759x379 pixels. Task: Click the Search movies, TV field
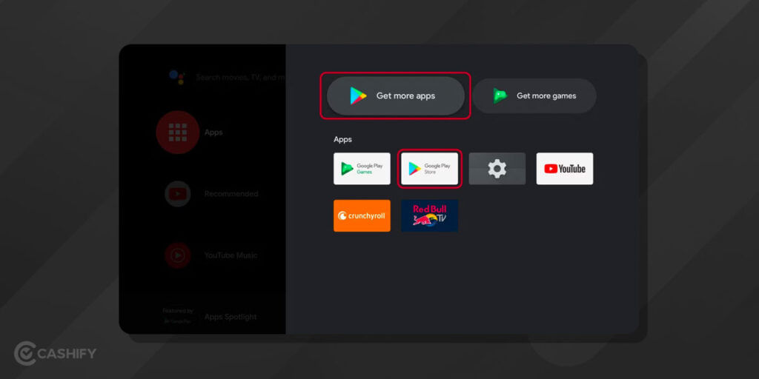pos(241,77)
